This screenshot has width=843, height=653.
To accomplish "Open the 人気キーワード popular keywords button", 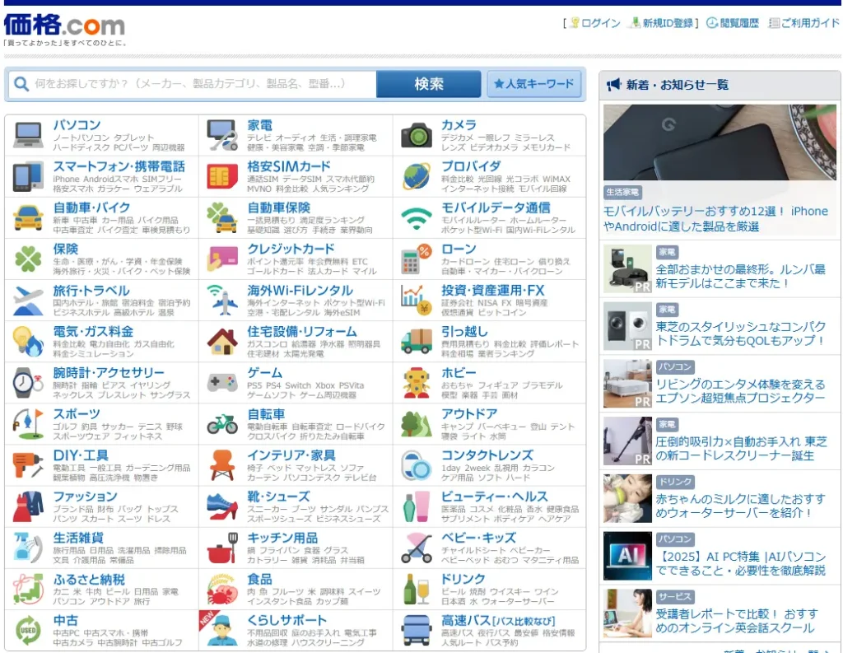I will coord(534,84).
